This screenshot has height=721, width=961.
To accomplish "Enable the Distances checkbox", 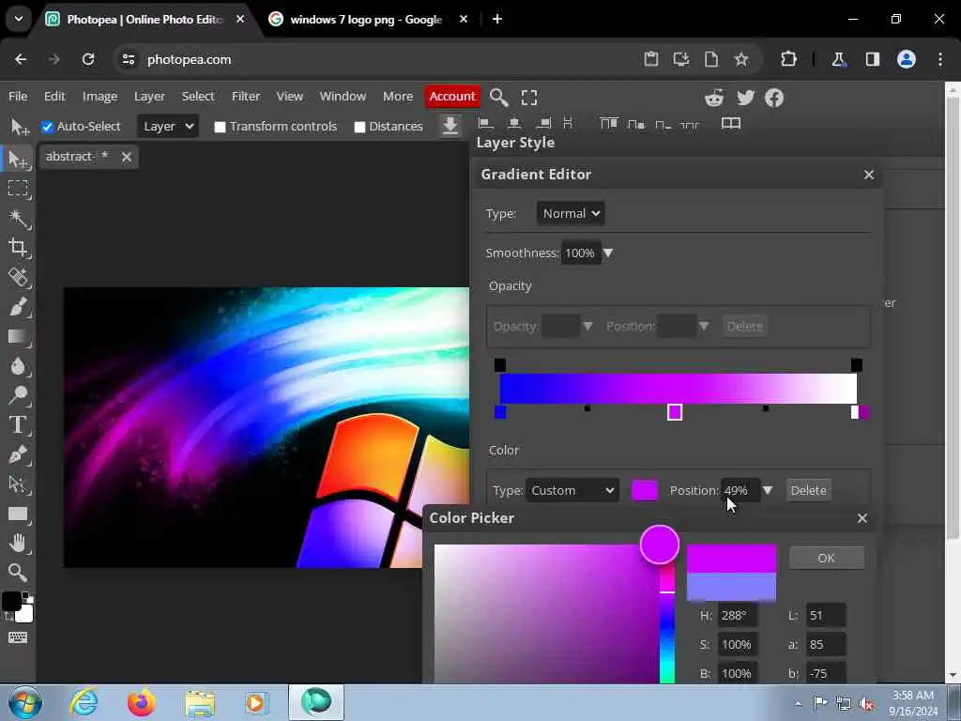I will 359,127.
